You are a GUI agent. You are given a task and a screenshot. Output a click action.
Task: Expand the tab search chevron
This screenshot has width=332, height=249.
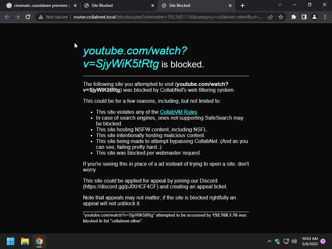[x=280, y=5]
